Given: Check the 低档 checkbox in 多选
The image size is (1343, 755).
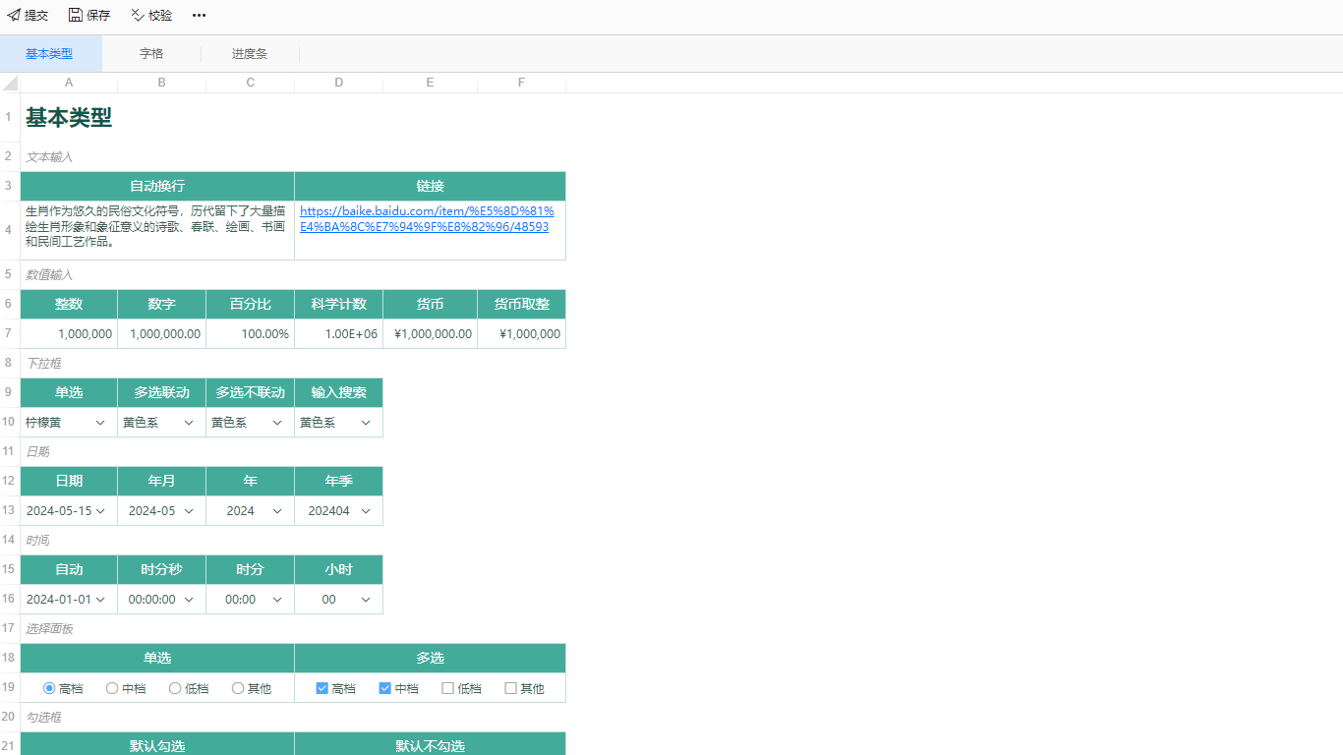Looking at the screenshot, I should tap(447, 688).
